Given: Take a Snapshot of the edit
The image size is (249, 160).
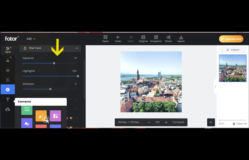Looking at the screenshot, I should click(156, 38).
